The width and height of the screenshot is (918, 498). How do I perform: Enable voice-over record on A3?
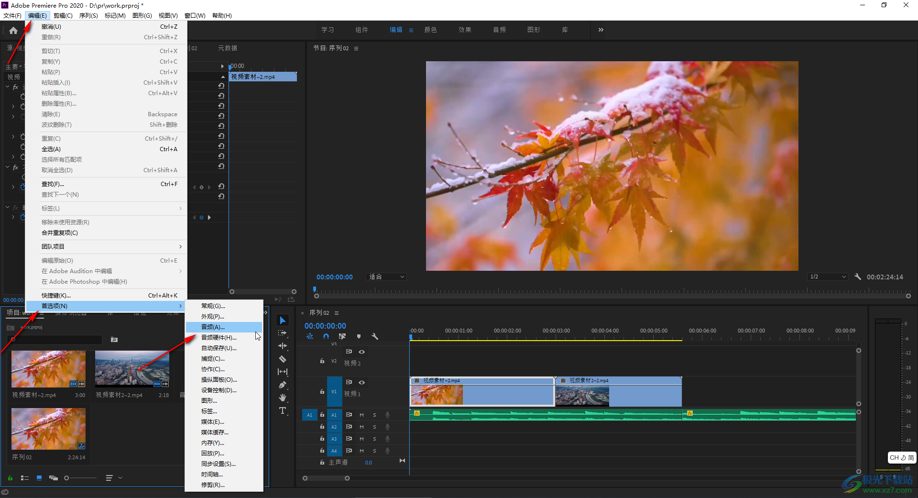click(x=387, y=439)
